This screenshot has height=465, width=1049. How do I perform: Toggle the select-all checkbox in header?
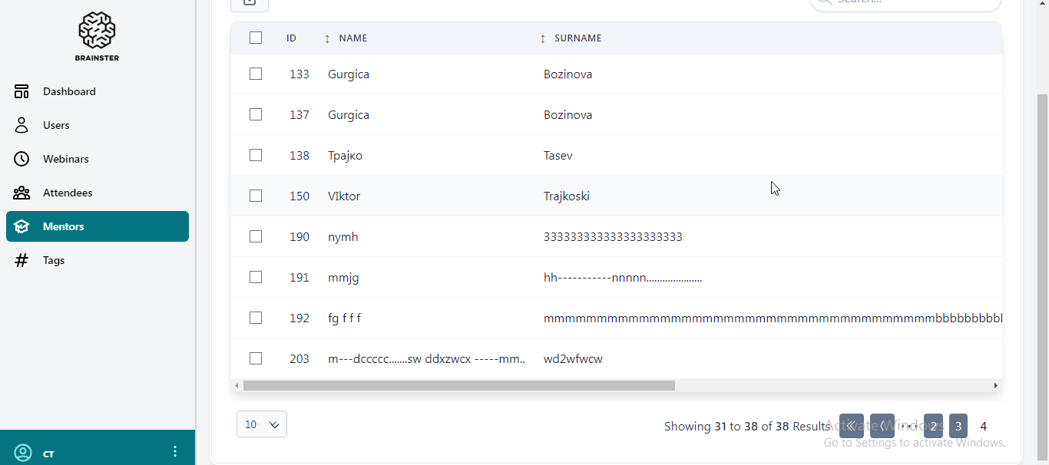[x=256, y=38]
